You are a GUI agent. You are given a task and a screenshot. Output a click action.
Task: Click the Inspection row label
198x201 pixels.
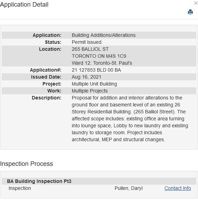click(x=20, y=188)
